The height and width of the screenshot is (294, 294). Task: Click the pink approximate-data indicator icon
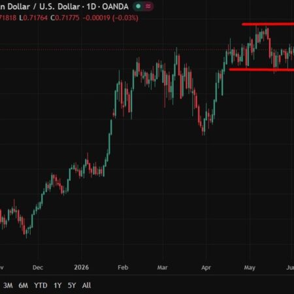[148, 7]
